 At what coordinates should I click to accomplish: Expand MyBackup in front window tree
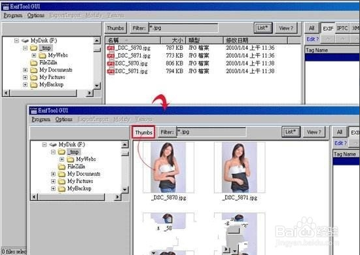click(x=53, y=188)
